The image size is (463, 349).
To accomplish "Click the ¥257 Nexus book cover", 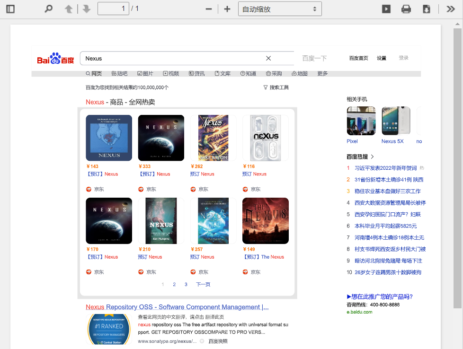I will point(214,221).
